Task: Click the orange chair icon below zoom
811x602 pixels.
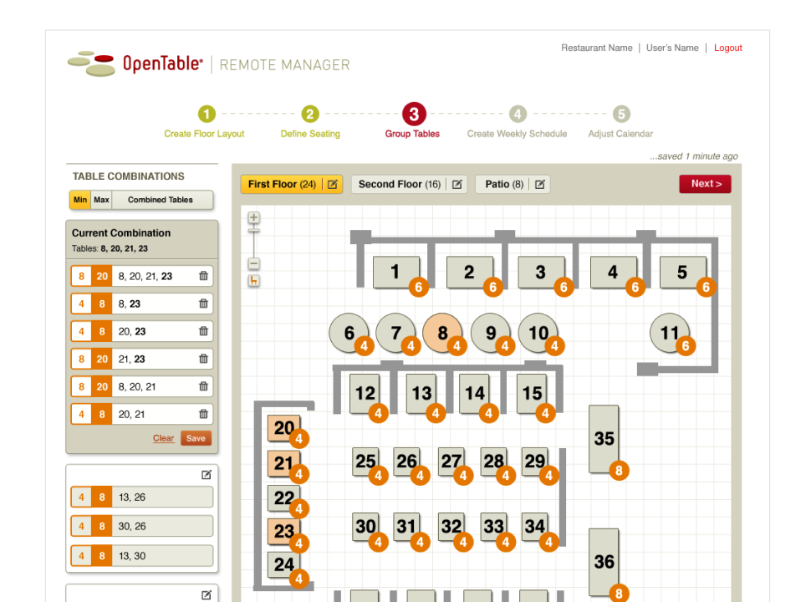Action: click(x=254, y=281)
